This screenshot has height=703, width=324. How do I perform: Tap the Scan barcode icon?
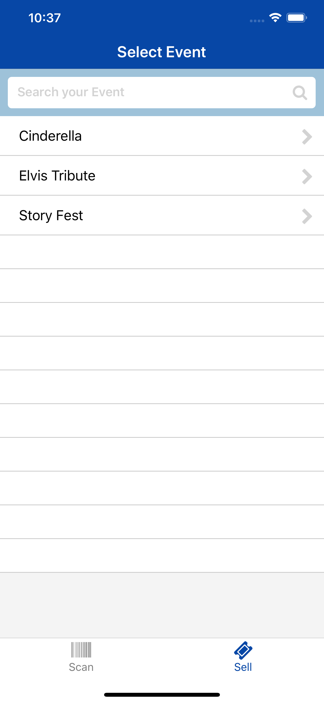click(81, 650)
